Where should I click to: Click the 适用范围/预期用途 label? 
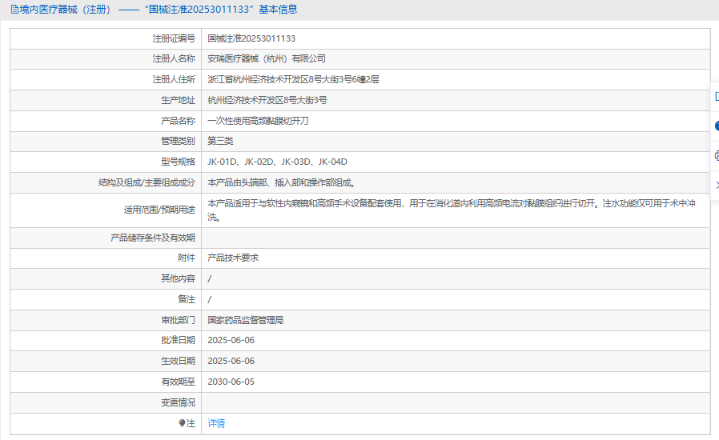click(x=159, y=210)
